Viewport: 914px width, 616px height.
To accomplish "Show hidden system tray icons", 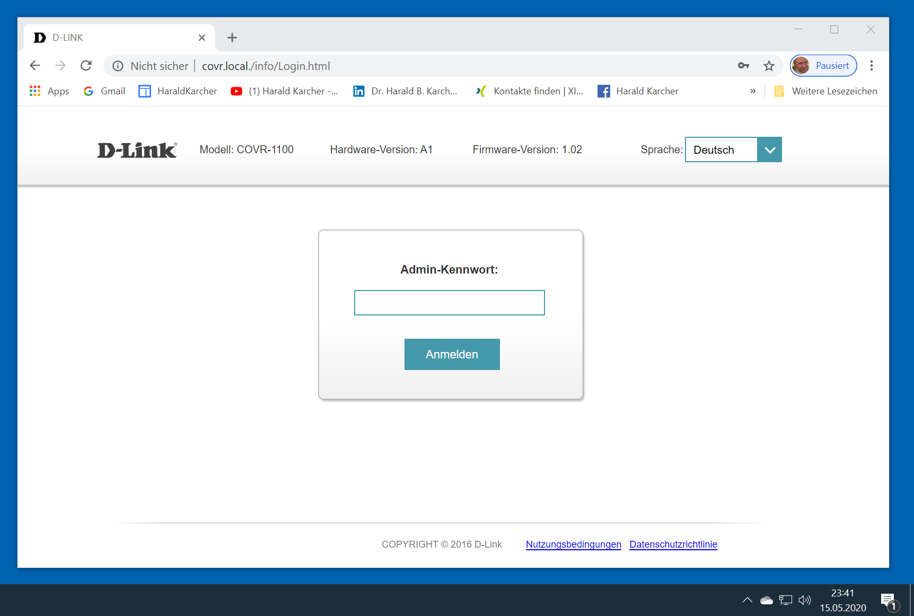I will pyautogui.click(x=748, y=600).
